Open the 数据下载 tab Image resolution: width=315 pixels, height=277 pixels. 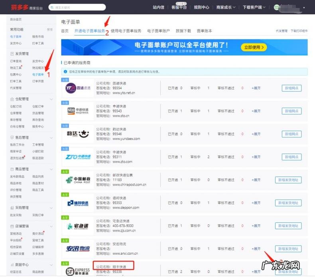coord(183,31)
